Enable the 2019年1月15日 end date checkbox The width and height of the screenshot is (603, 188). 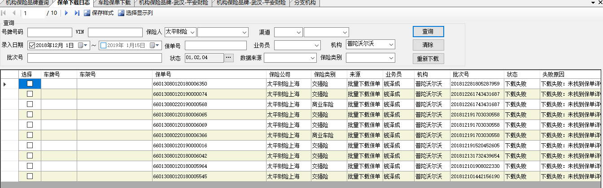click(104, 45)
